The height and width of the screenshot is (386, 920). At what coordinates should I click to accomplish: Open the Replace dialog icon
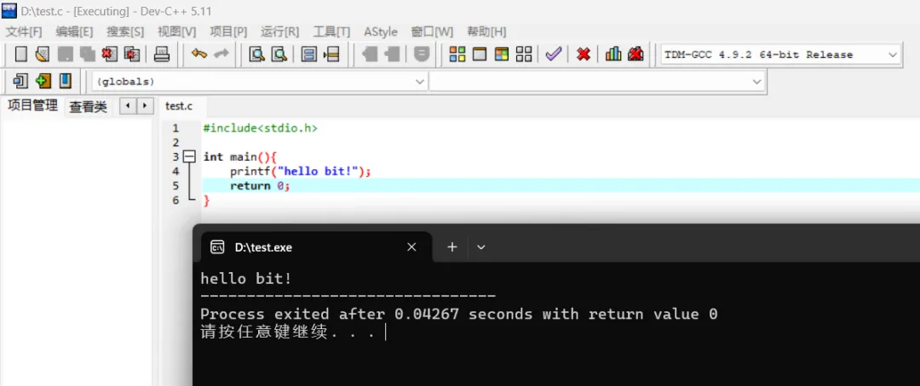(x=279, y=54)
